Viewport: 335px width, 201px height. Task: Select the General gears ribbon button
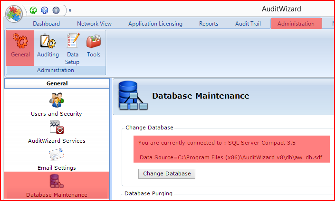[x=20, y=48]
